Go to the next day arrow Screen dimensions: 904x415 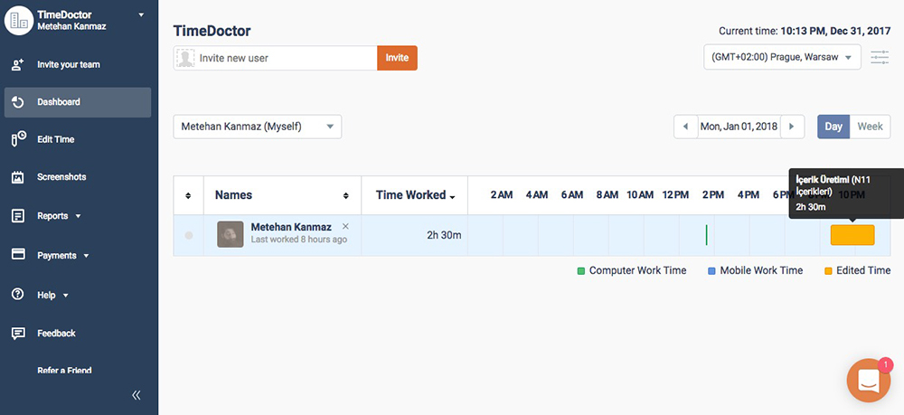click(x=792, y=127)
